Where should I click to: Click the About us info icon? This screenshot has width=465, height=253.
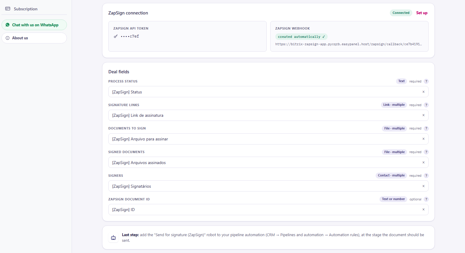(8, 38)
